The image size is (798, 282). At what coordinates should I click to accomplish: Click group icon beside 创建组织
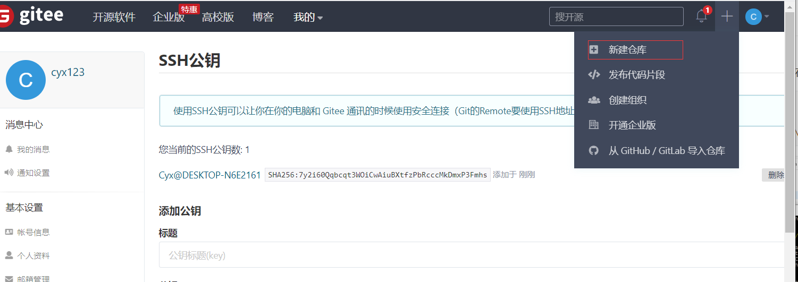pyautogui.click(x=594, y=100)
